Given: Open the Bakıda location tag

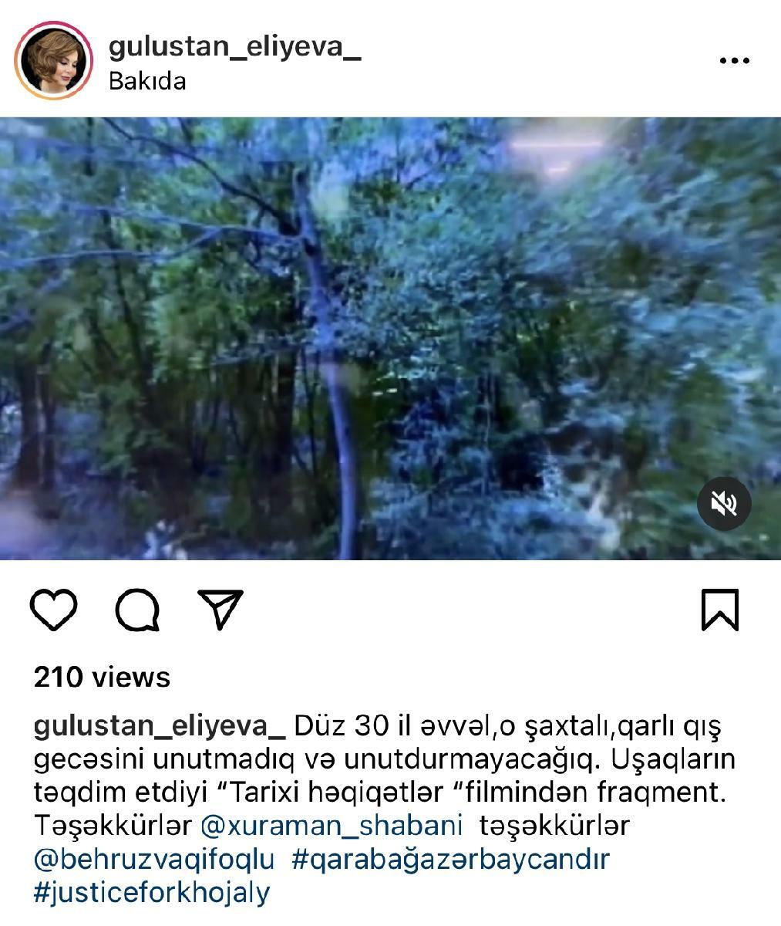Looking at the screenshot, I should pos(147,81).
